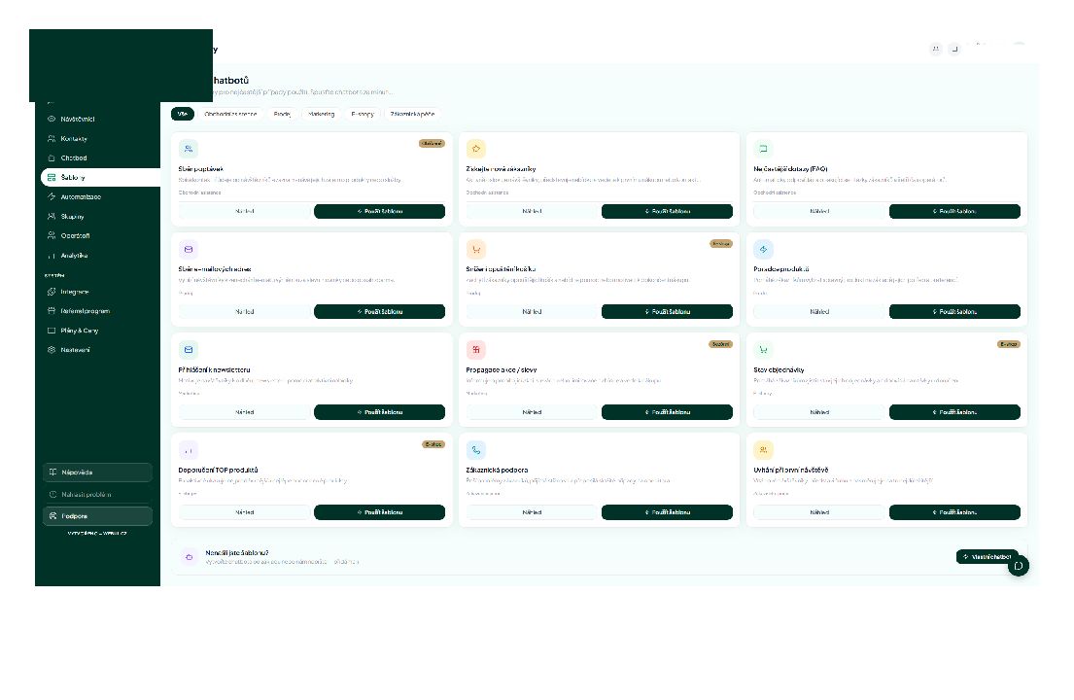Viewport: 1074px width, 700px height.
Task: Preview the newsletter signup template
Action: click(245, 412)
